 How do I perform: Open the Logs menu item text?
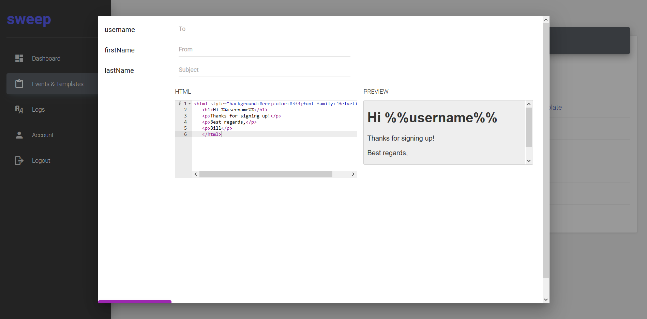tap(38, 110)
